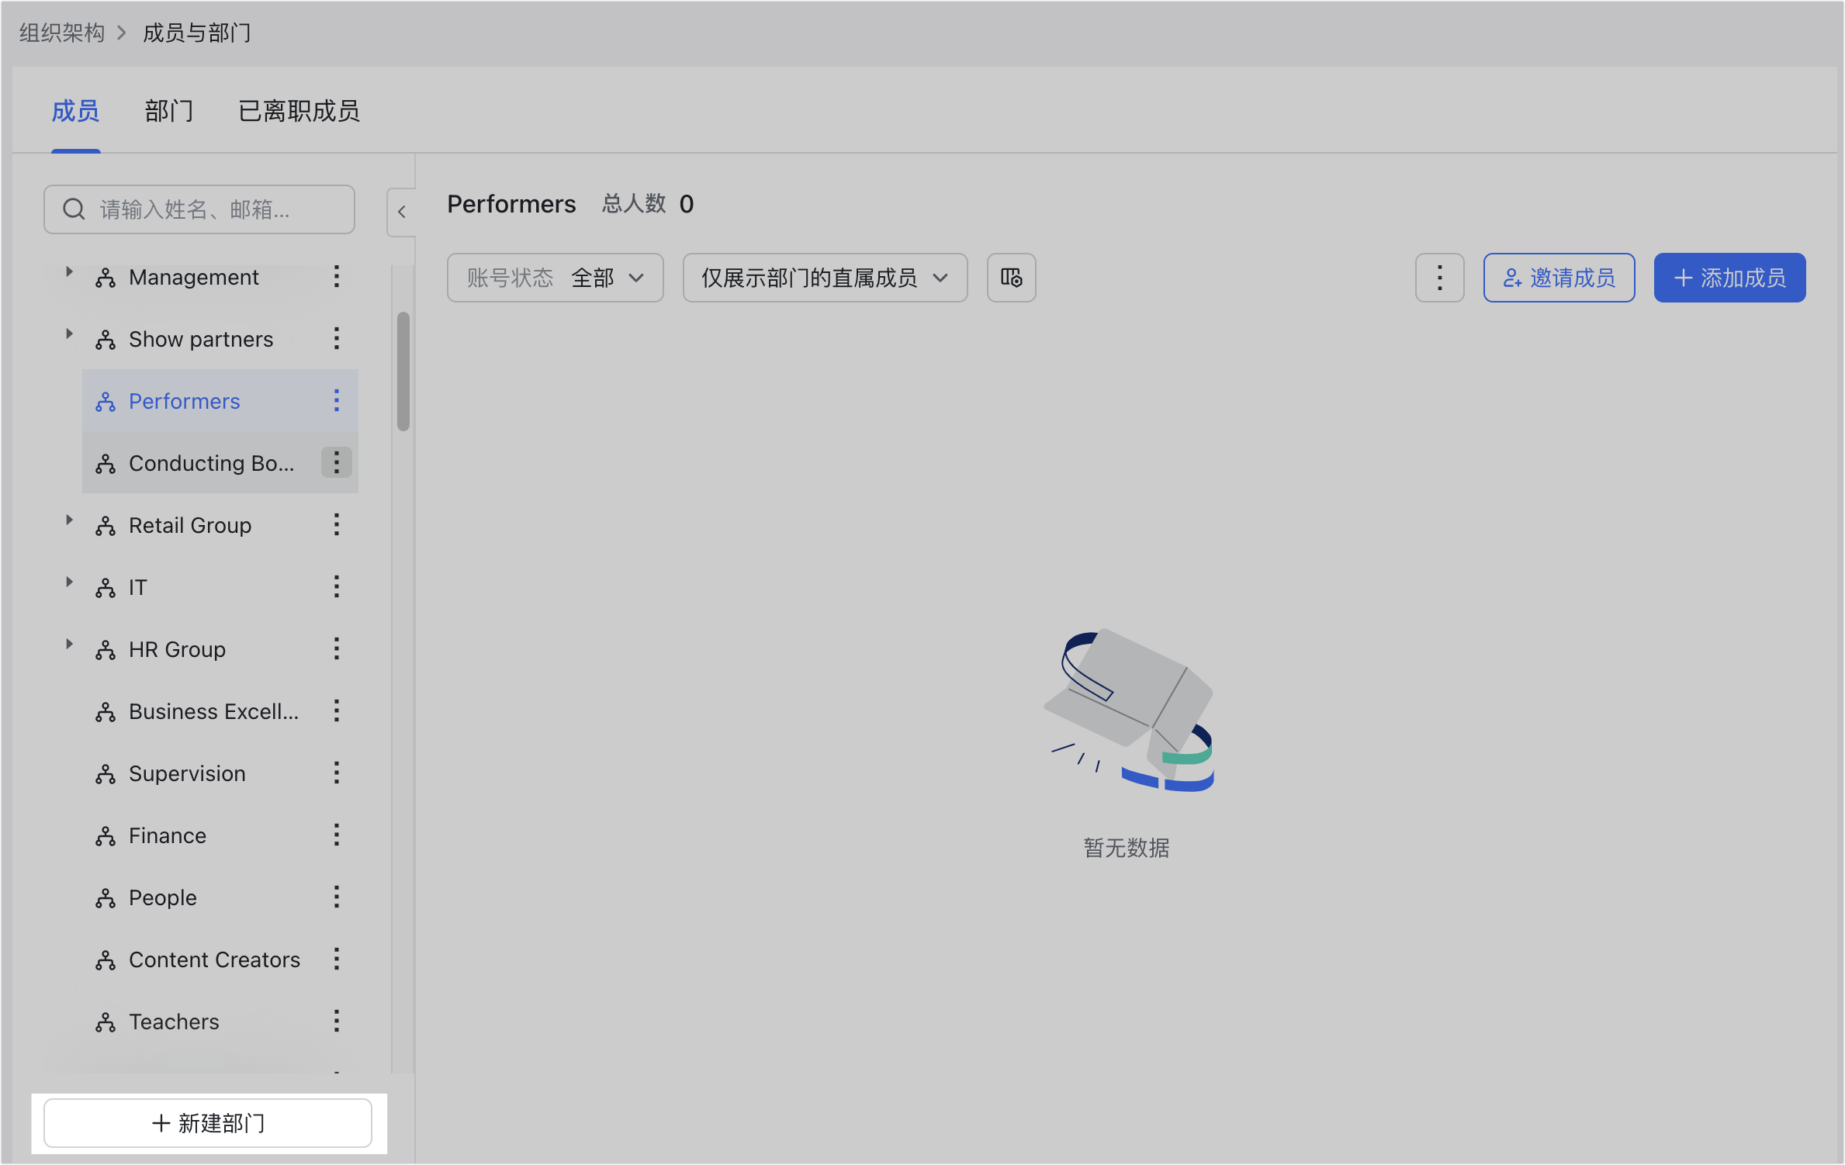Switch to the 成员 tab

(x=75, y=112)
